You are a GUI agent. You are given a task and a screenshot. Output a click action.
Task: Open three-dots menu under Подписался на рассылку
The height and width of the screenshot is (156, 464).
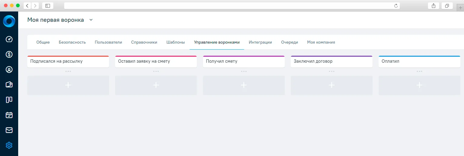[x=68, y=71]
